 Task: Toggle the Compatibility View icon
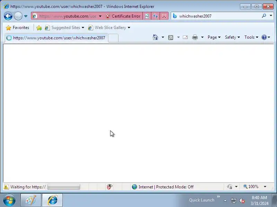tap(147, 16)
